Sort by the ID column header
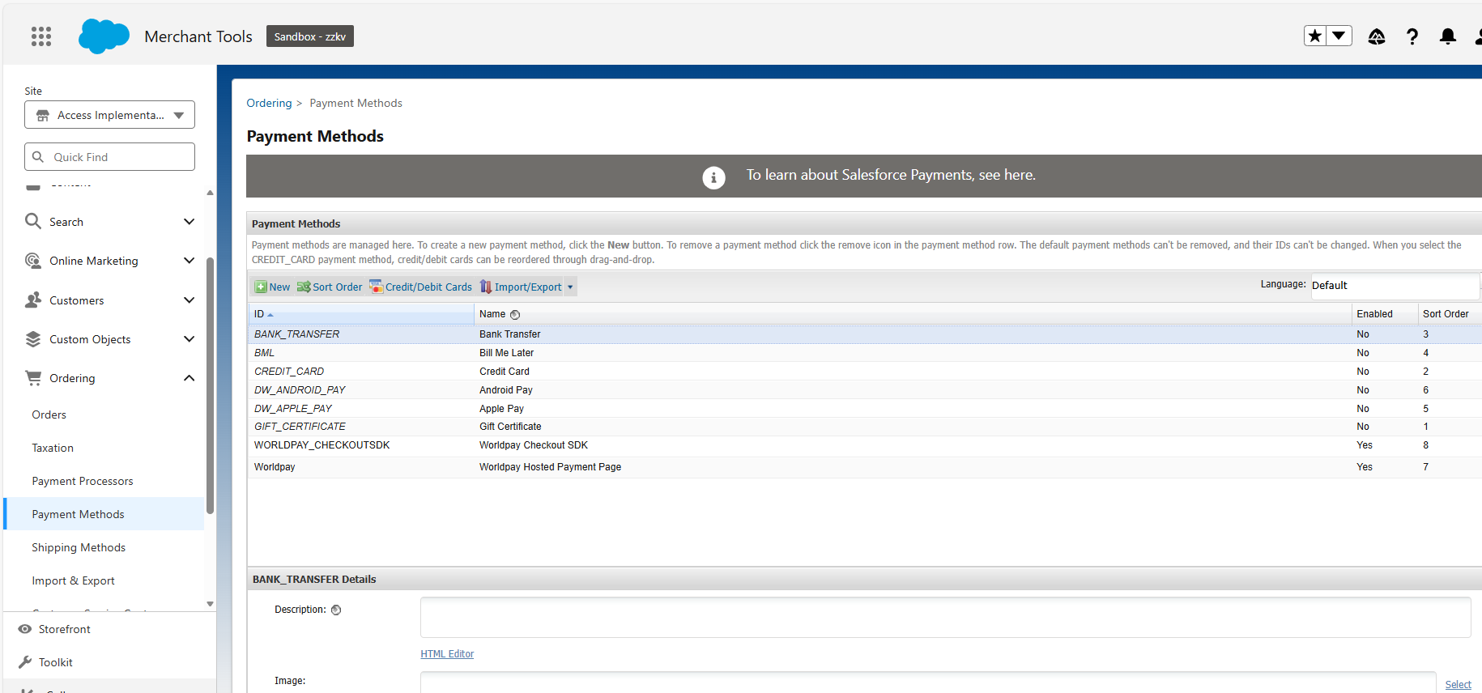Image resolution: width=1482 pixels, height=693 pixels. tap(361, 314)
